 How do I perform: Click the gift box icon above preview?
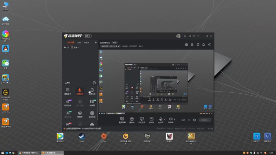point(187,45)
